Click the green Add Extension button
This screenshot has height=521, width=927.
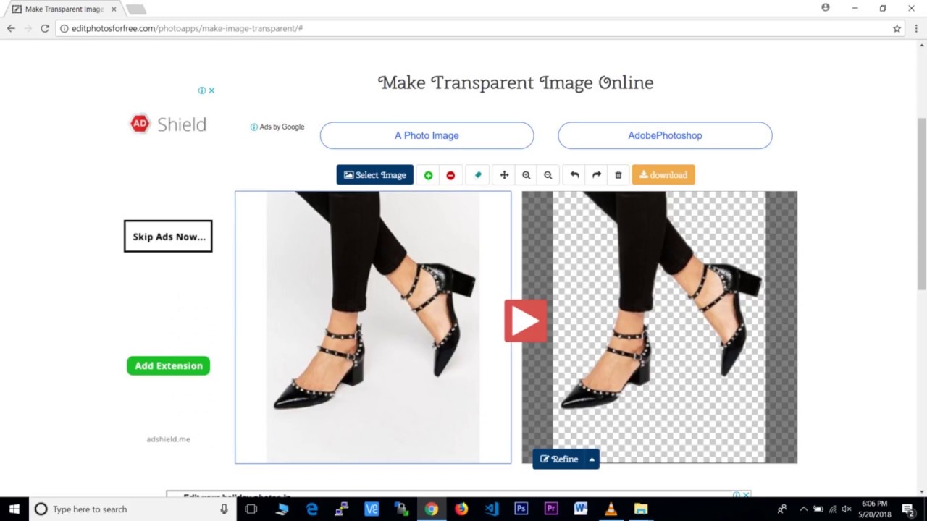[x=168, y=365]
